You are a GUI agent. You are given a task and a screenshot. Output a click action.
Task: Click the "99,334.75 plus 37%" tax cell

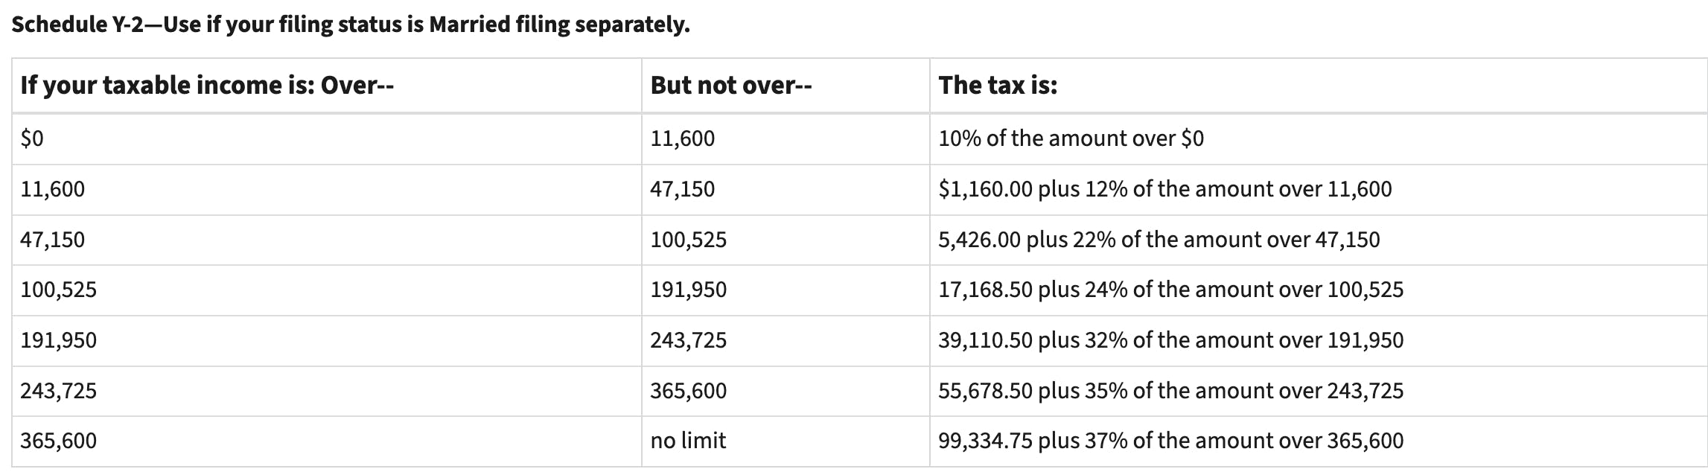tap(1170, 441)
